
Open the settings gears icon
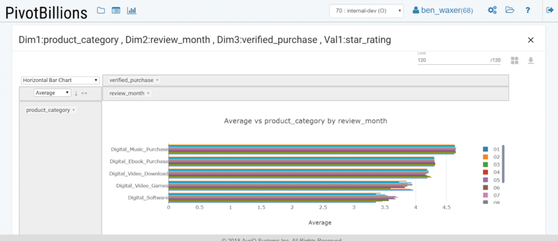click(492, 11)
